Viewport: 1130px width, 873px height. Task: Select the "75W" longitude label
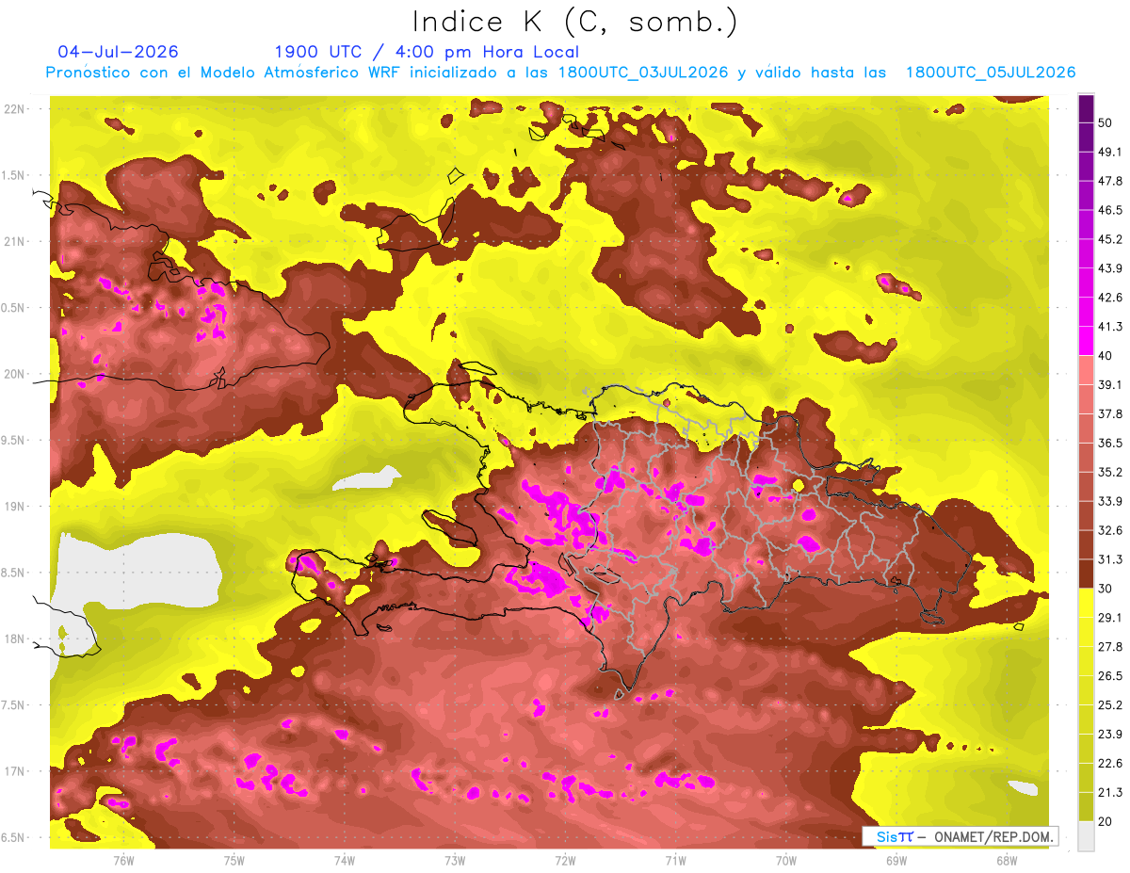click(234, 861)
